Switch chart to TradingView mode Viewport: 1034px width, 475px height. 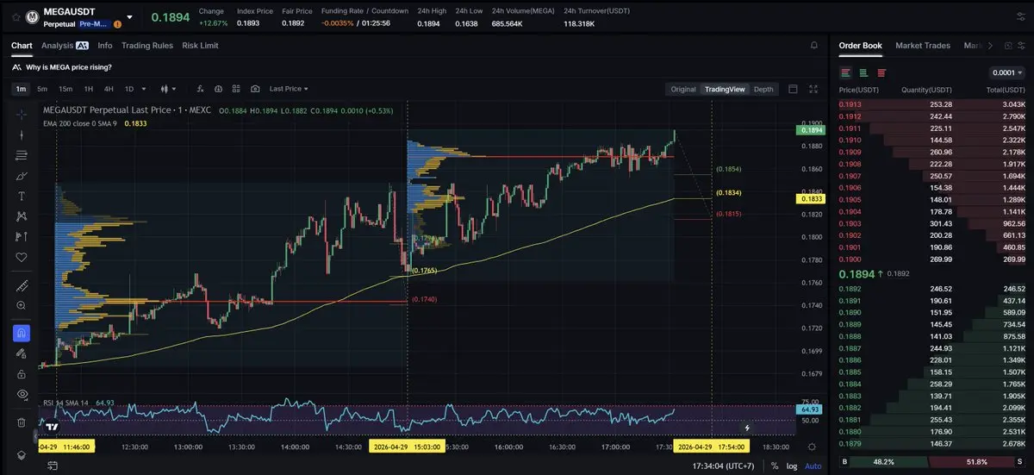725,89
